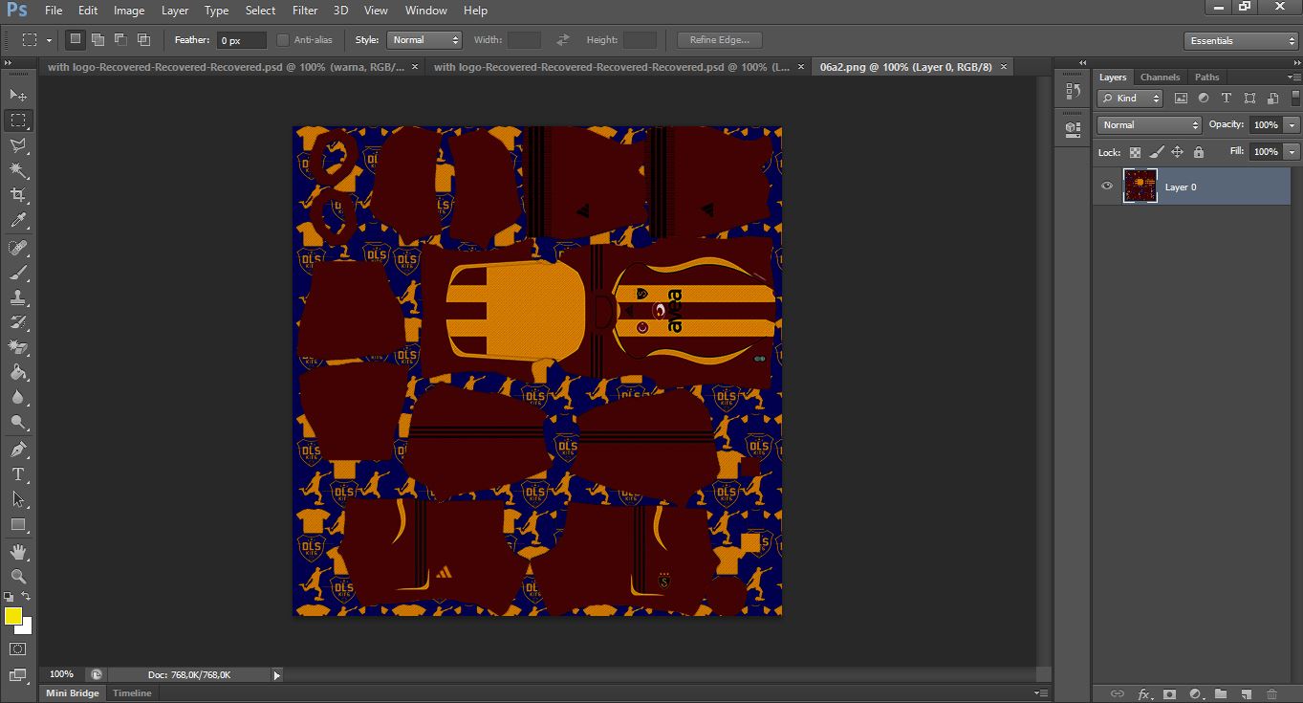
Task: Click the foreground yellow color swatch
Action: 13,616
